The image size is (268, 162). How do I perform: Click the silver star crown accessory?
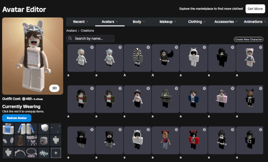pyautogui.click(x=44, y=153)
